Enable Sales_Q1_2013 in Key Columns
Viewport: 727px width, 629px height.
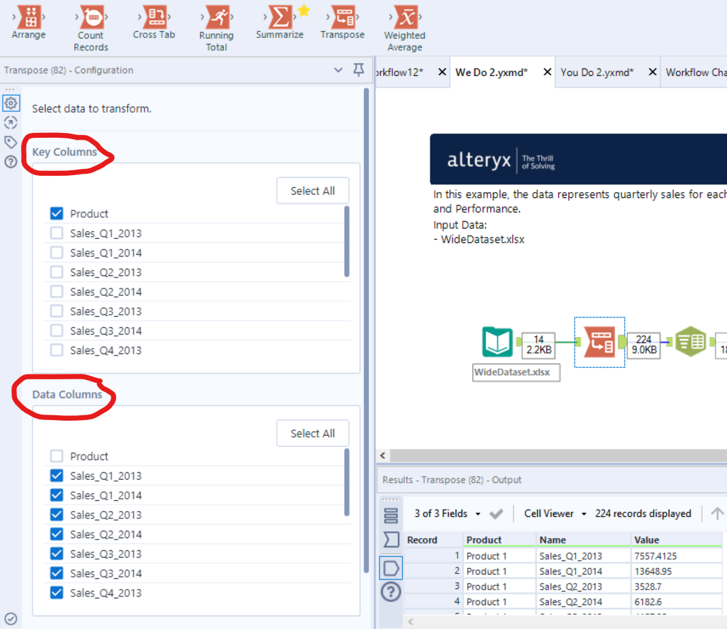56,233
